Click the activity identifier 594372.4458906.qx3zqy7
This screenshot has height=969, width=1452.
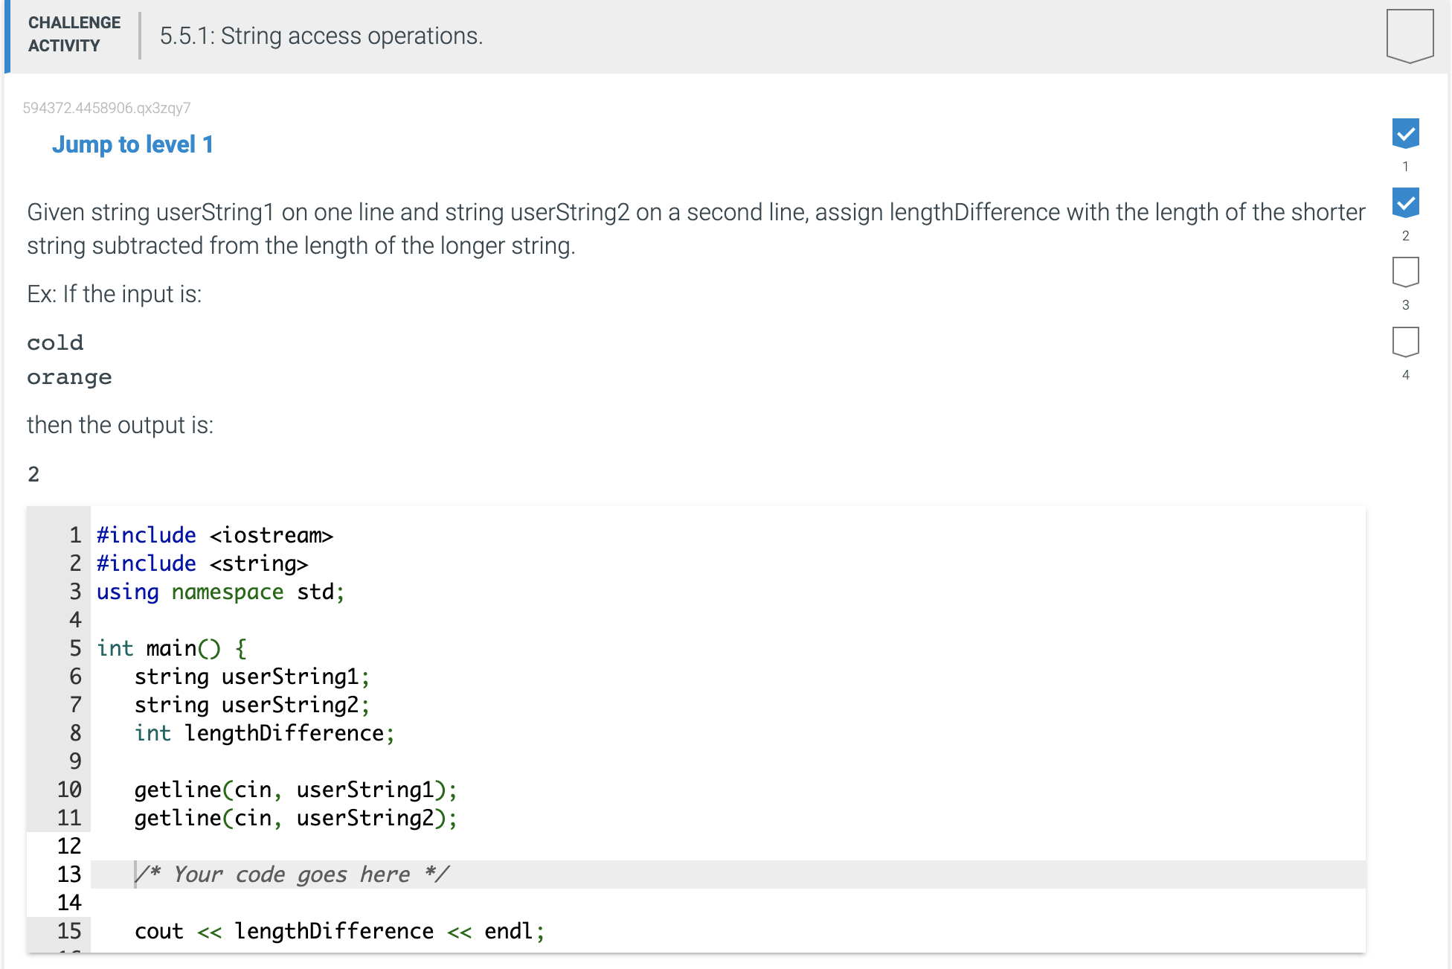tap(106, 108)
